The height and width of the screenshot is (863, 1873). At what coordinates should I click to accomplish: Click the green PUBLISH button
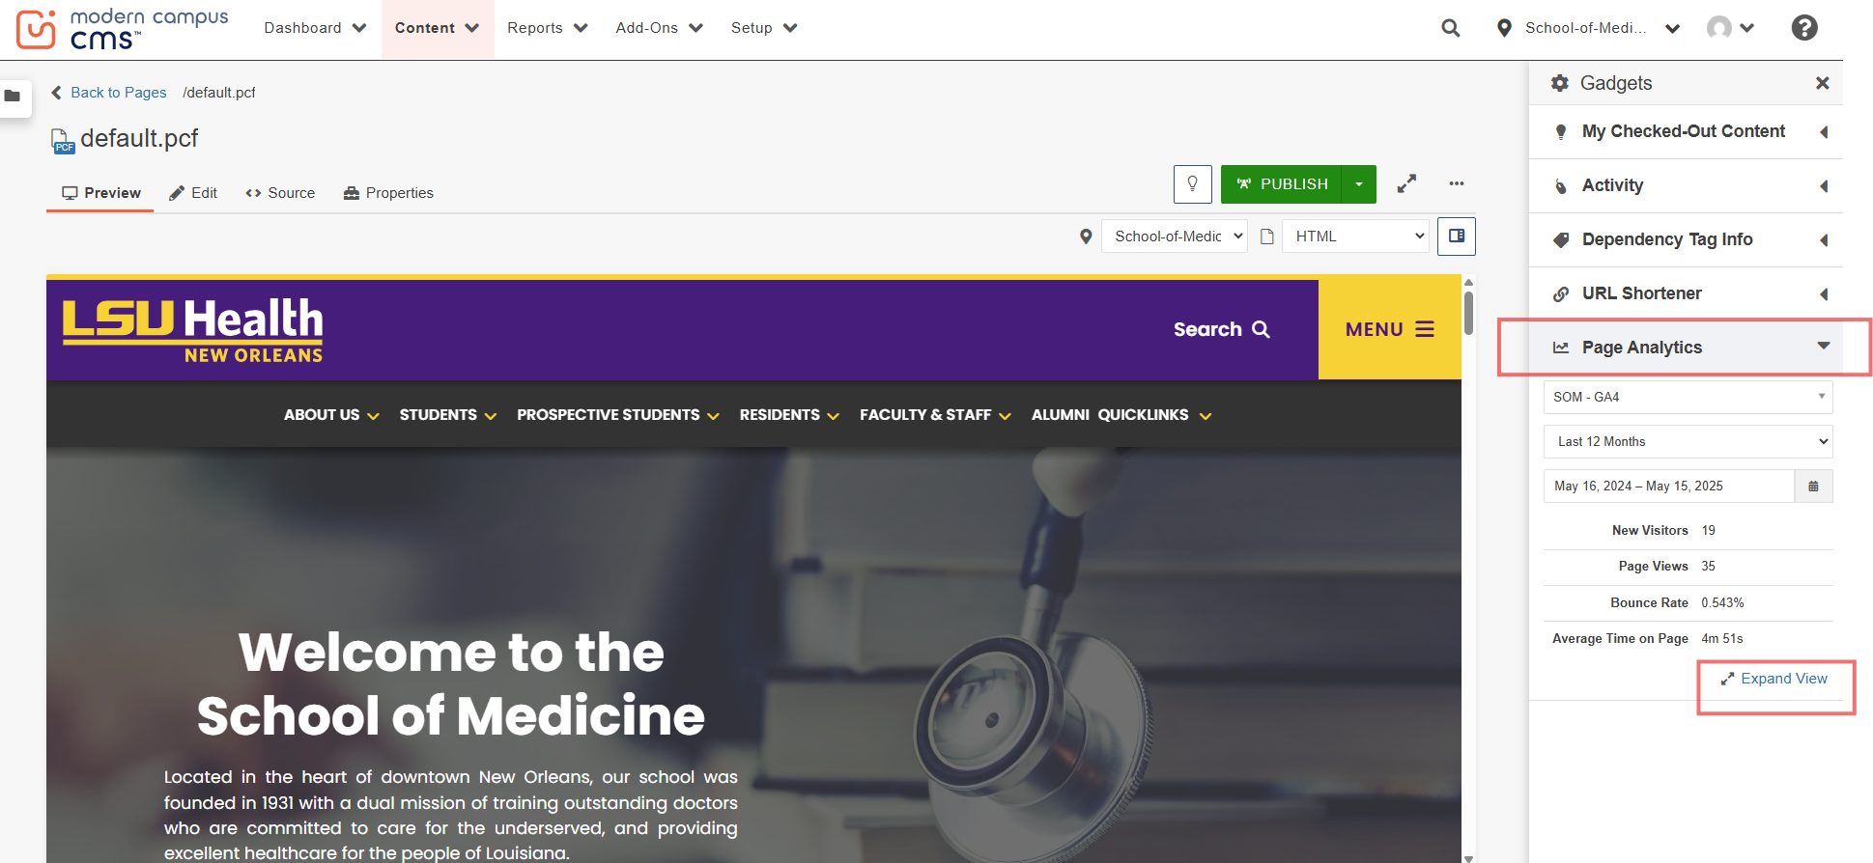(1282, 184)
